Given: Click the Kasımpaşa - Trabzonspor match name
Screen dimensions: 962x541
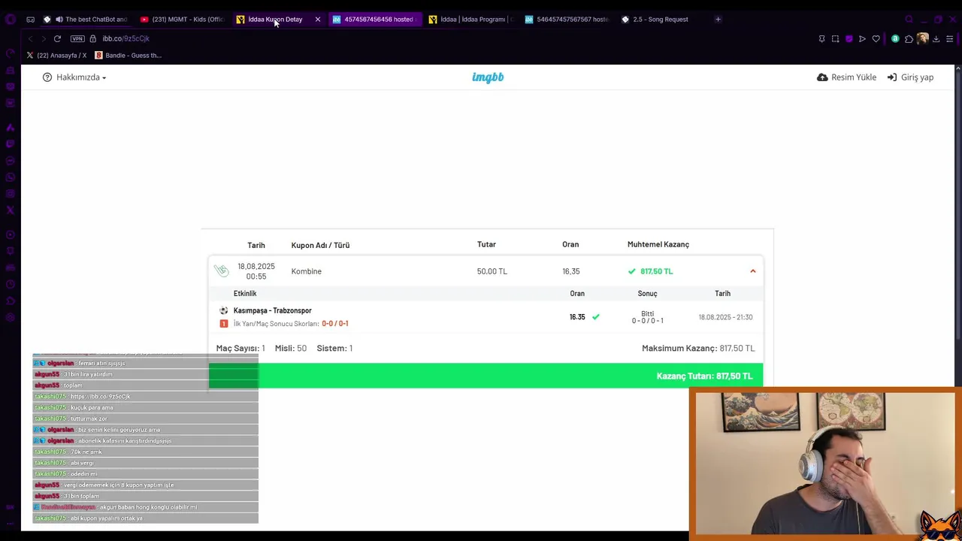Looking at the screenshot, I should point(272,310).
